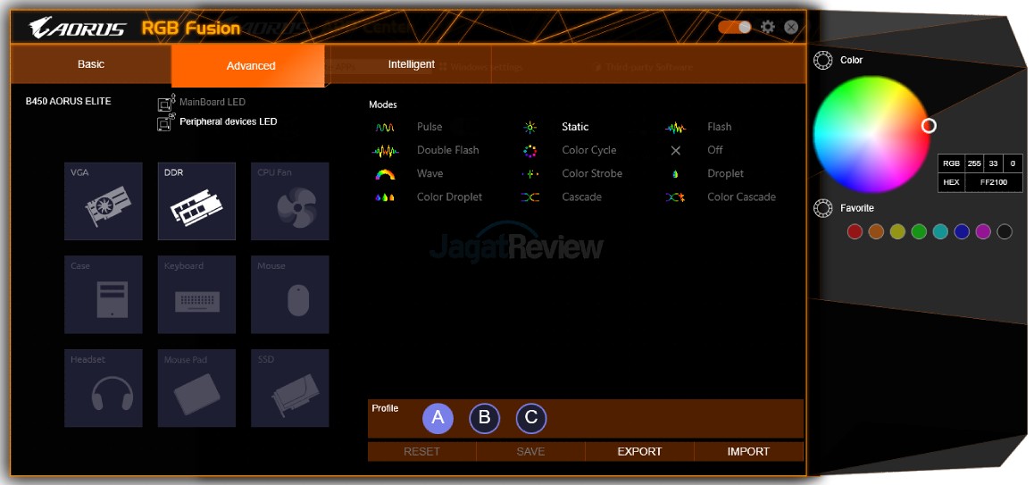The width and height of the screenshot is (1034, 485).
Task: Click the Favorite section ring icon
Action: coord(823,208)
